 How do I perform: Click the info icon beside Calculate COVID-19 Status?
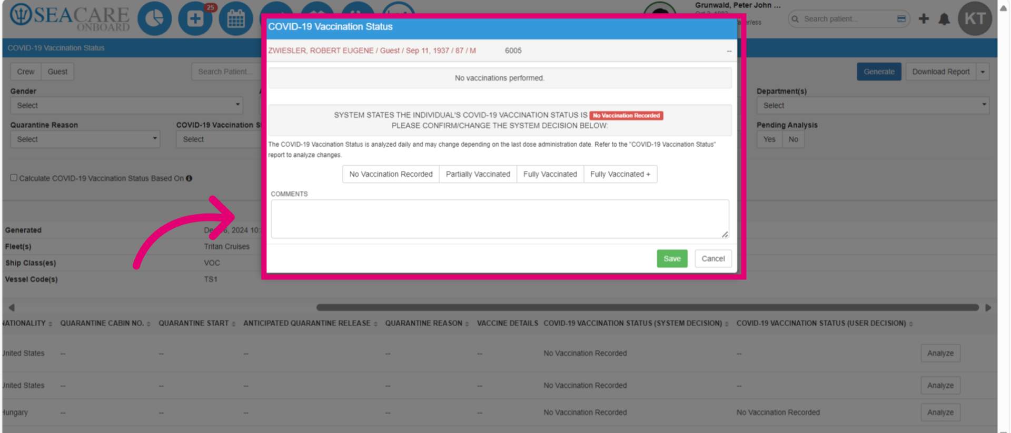189,178
